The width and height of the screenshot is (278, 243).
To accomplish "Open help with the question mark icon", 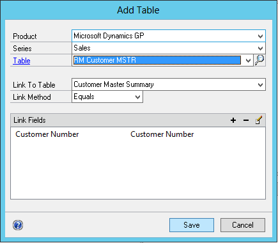I will pos(18,225).
